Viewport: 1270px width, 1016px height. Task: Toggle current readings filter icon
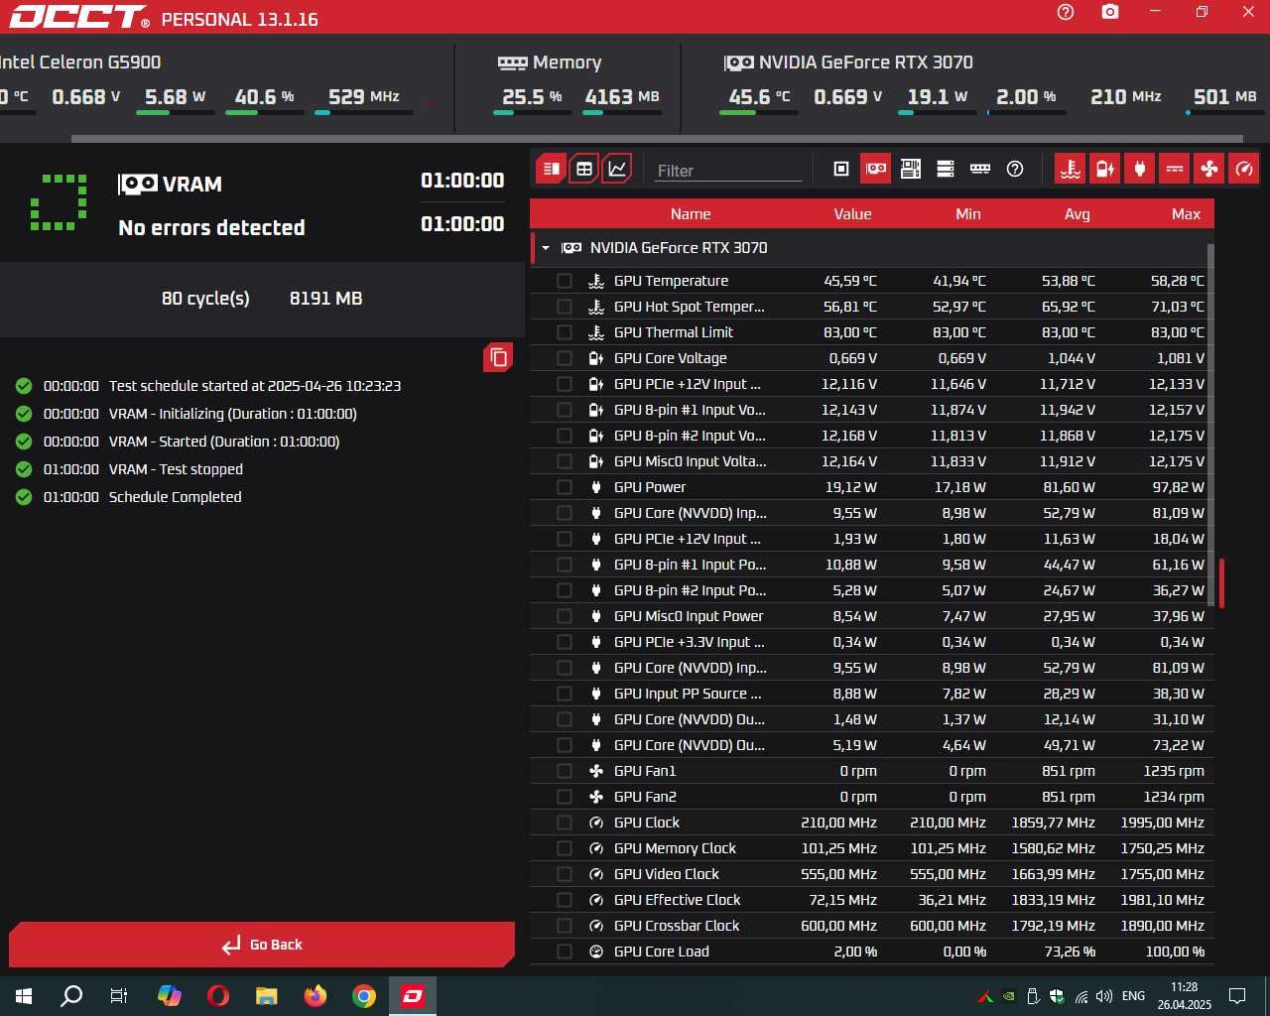(x=1175, y=169)
